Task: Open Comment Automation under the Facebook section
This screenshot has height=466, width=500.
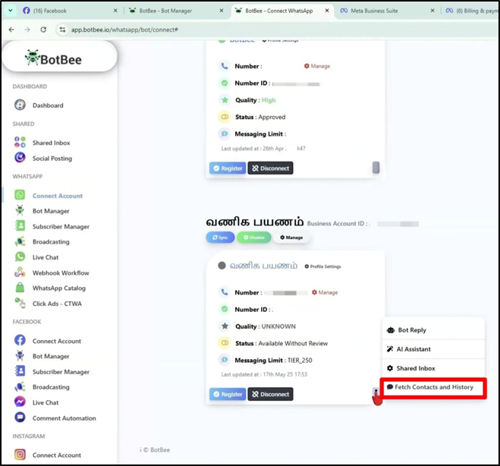Action: pos(64,418)
